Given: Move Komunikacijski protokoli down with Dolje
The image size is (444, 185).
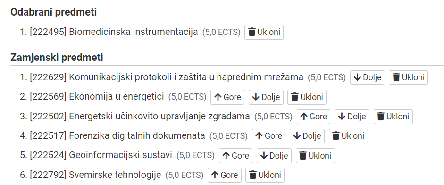Looking at the screenshot, I should pos(368,77).
